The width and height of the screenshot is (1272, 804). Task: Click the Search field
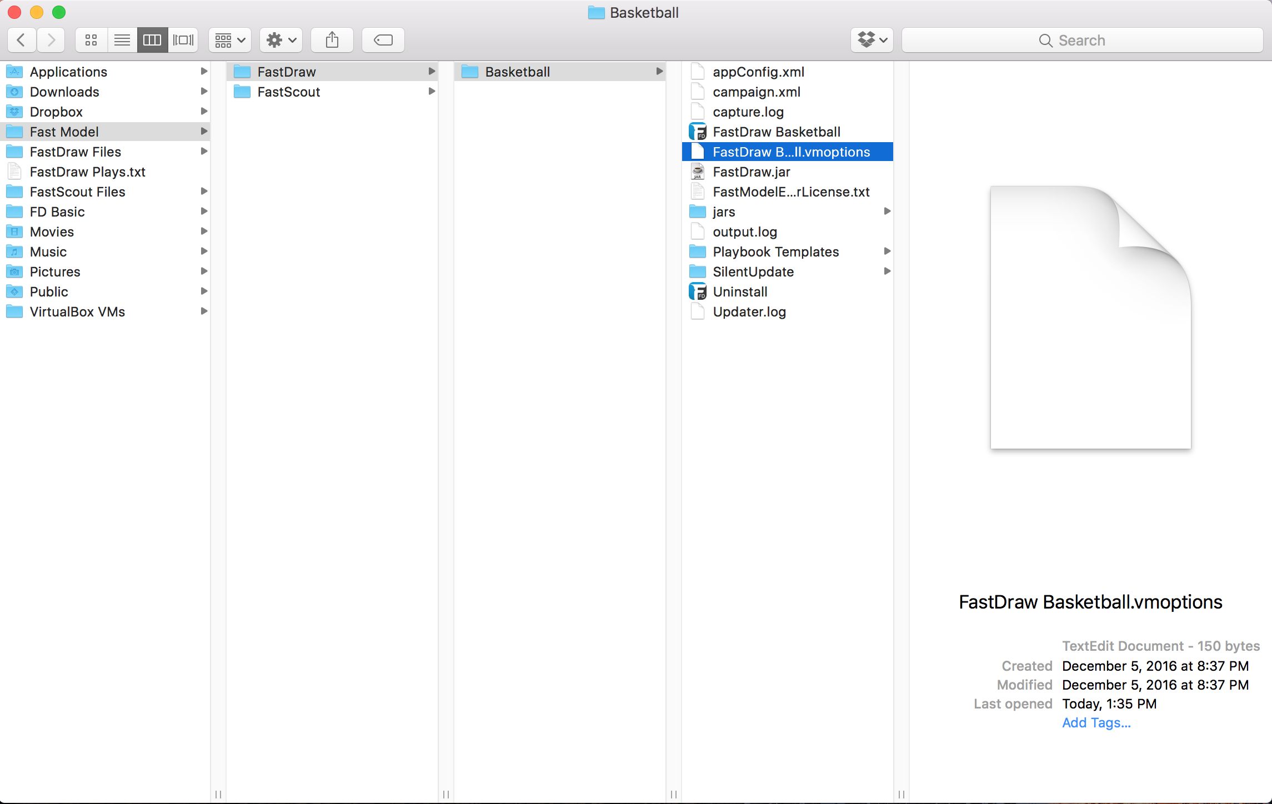[x=1082, y=40]
